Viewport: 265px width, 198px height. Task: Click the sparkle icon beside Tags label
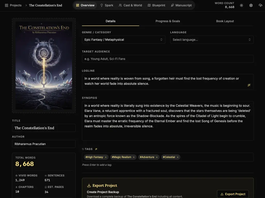point(96,149)
